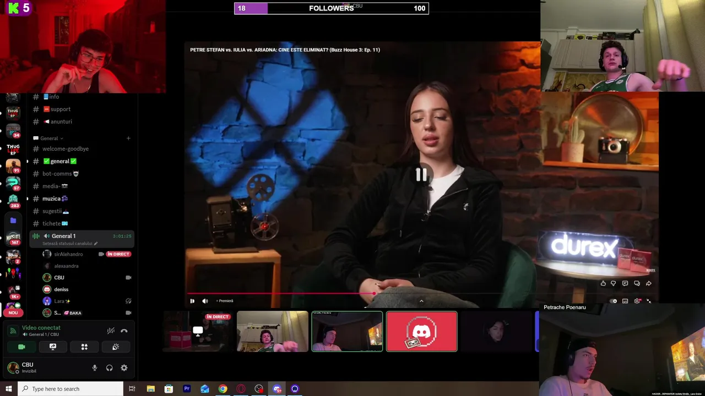Click the play/pause control in player bar
The image size is (705, 396).
(192, 301)
